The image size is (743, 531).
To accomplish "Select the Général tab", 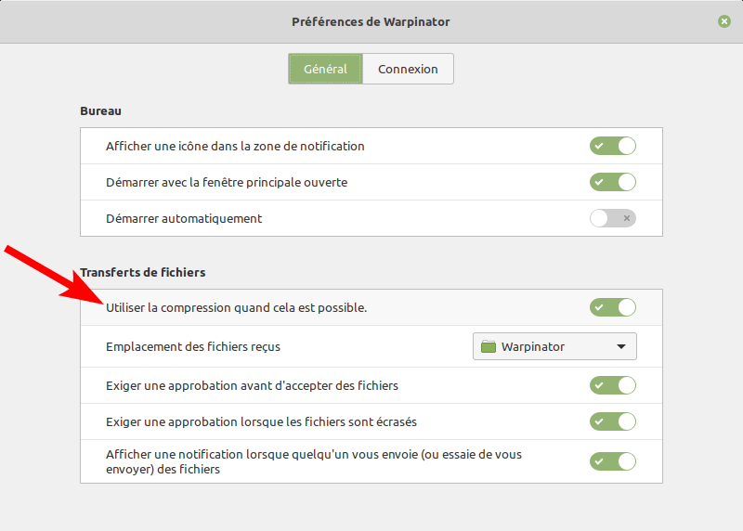I will (x=326, y=69).
